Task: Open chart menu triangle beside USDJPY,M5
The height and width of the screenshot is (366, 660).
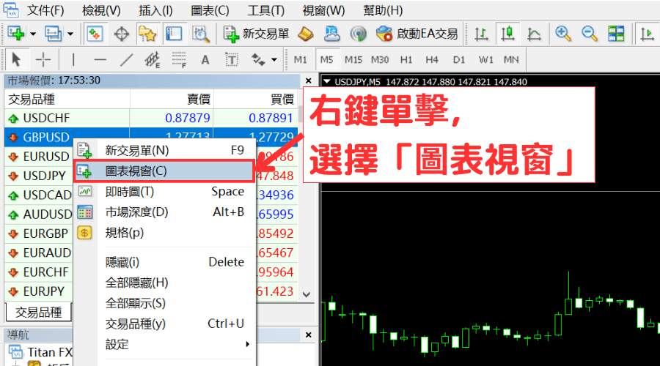Action: [327, 81]
